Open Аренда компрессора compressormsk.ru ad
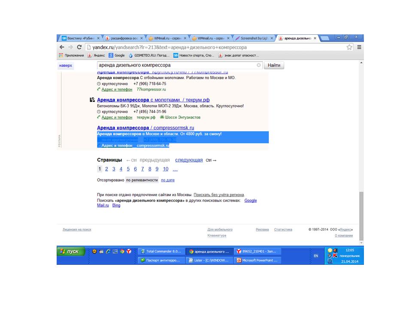 (145, 128)
